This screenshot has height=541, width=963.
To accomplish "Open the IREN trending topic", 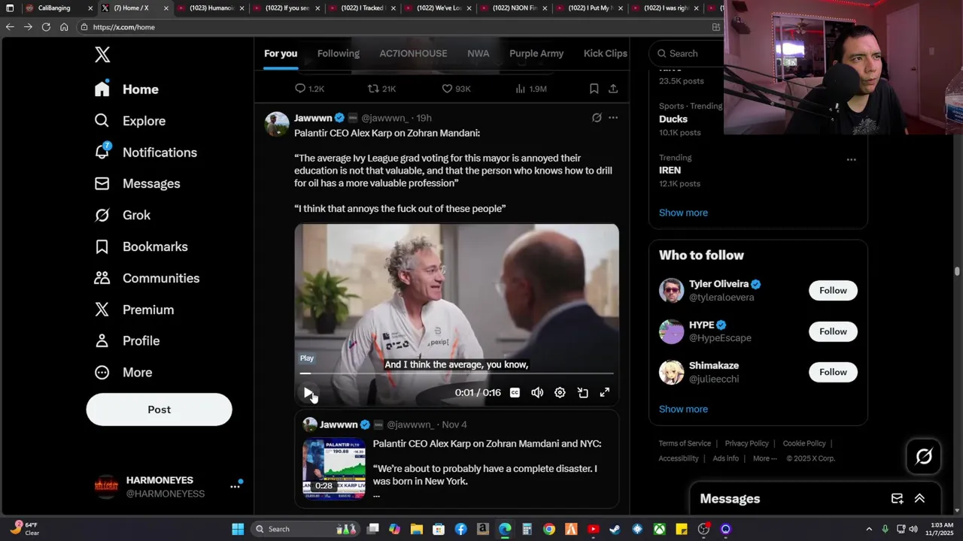I will [670, 171].
